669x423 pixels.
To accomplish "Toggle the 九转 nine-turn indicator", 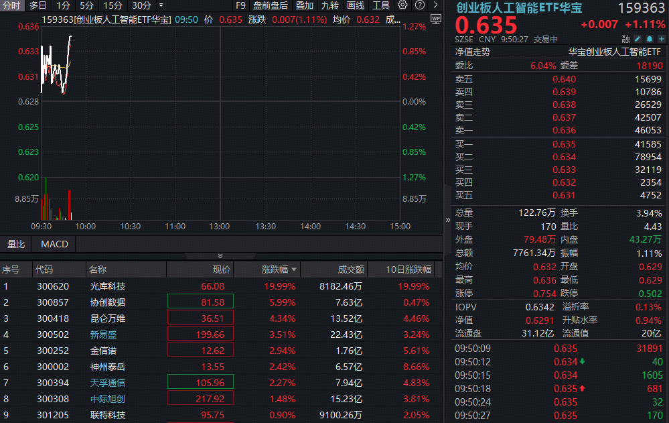I will 330,5.
